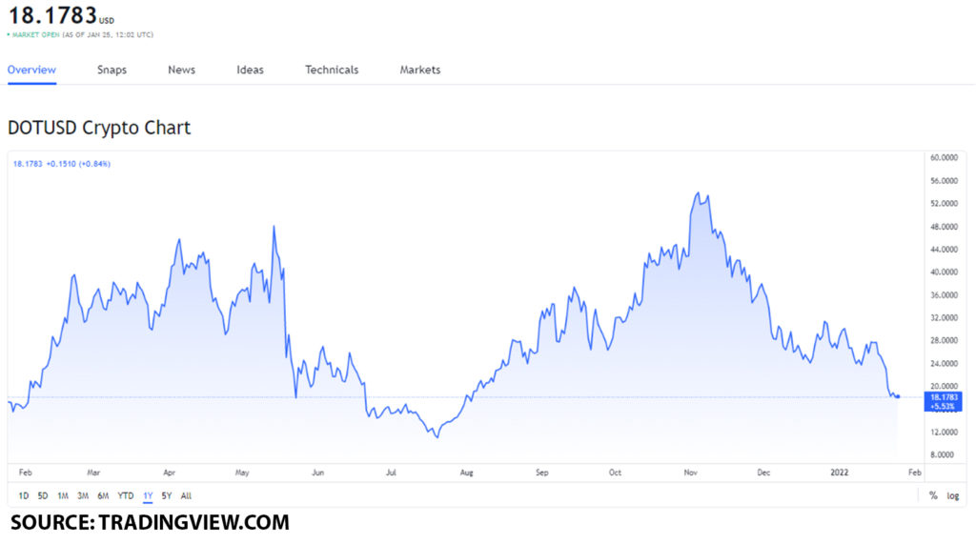Viewport: 976px width, 544px height.
Task: Click the 60.0000 price axis label
Action: coord(944,157)
